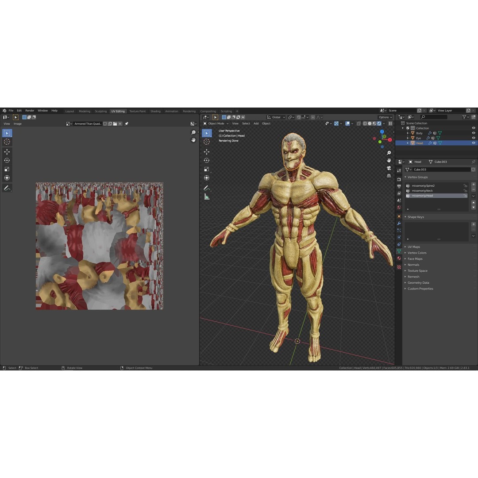The height and width of the screenshot is (478, 478).
Task: Add a new vertex group
Action: pyautogui.click(x=474, y=185)
